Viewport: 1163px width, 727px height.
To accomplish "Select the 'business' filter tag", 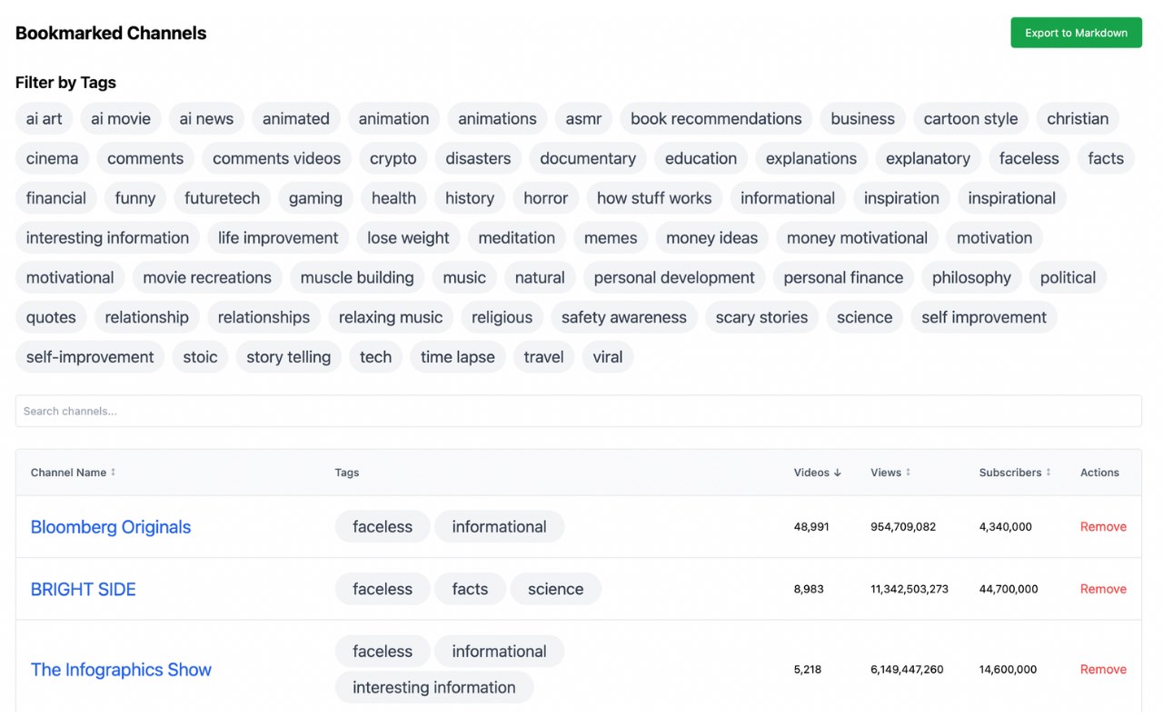I will click(862, 119).
